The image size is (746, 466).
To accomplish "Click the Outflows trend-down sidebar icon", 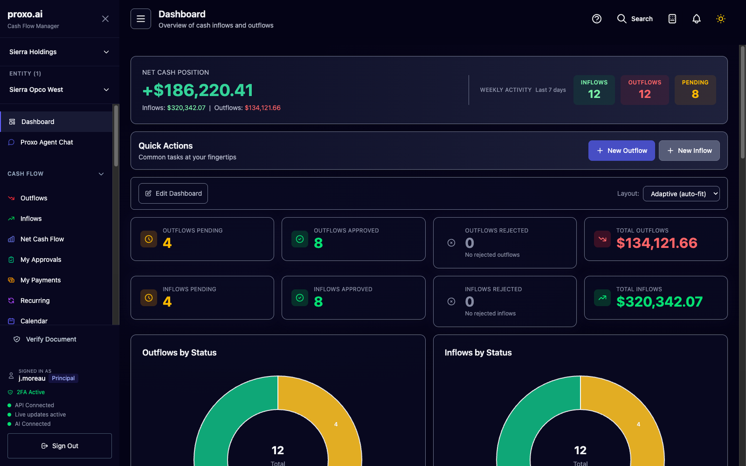I will (11, 198).
